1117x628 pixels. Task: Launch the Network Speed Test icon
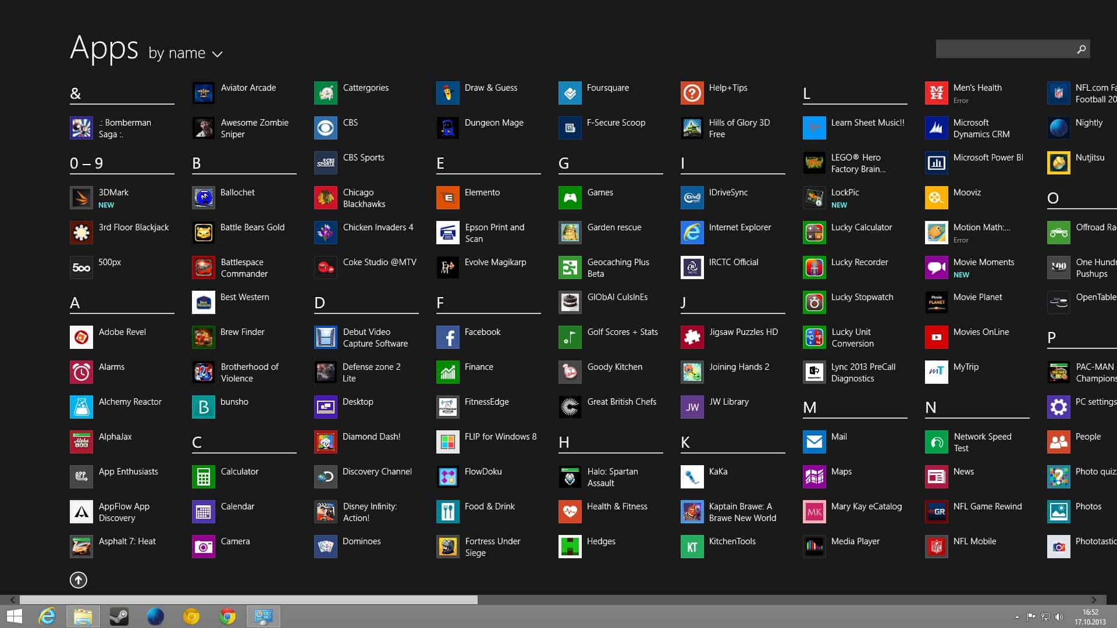click(936, 442)
